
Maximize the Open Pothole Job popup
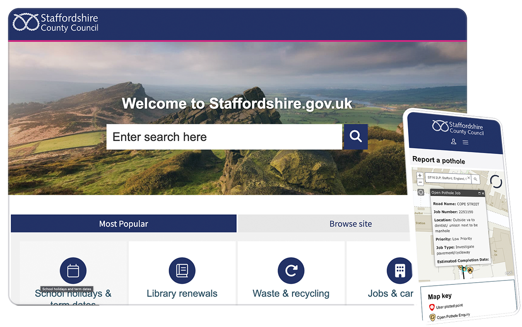(x=479, y=193)
